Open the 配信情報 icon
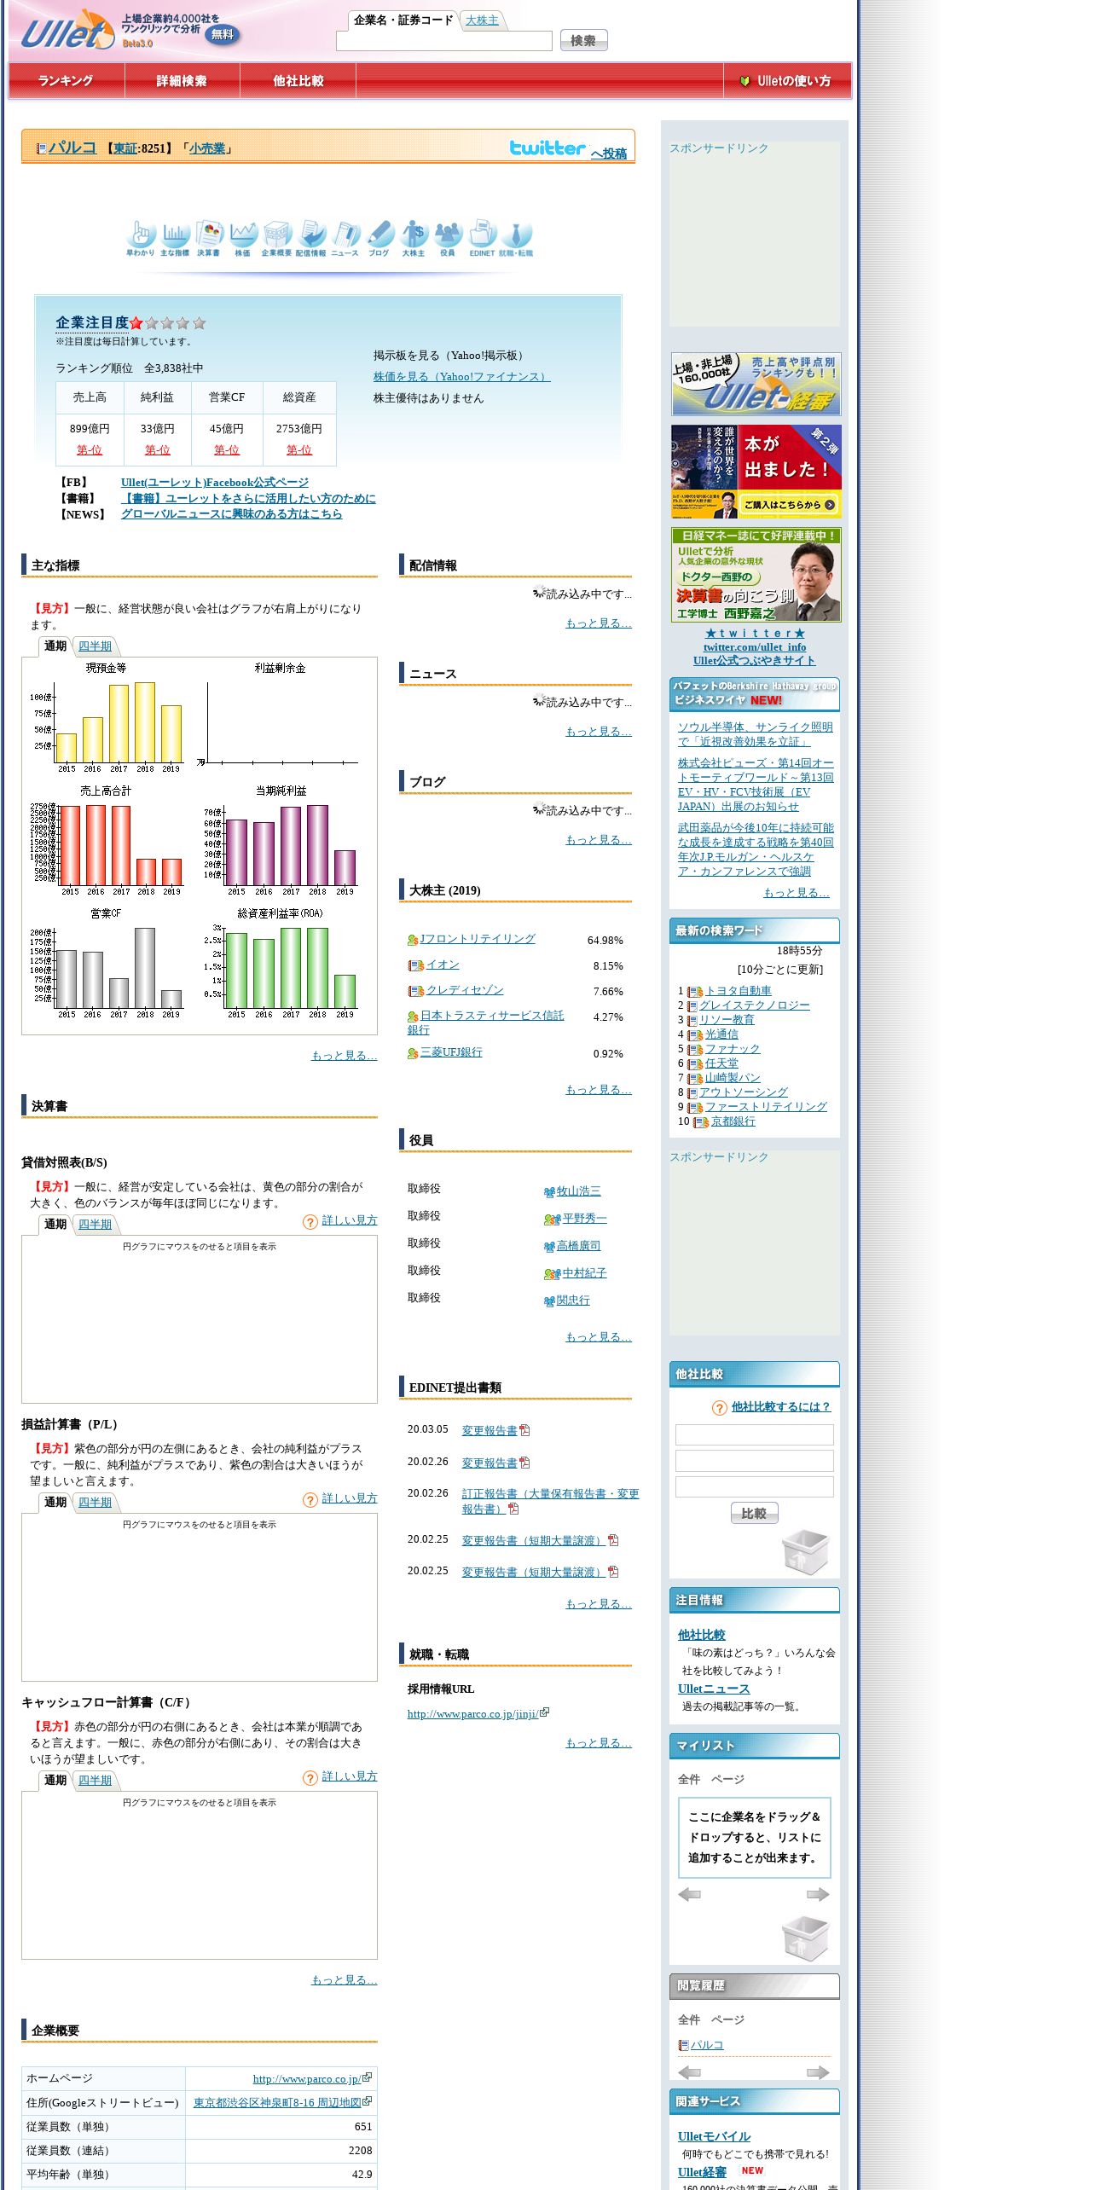Viewport: 1095px width, 2190px height. click(x=311, y=238)
